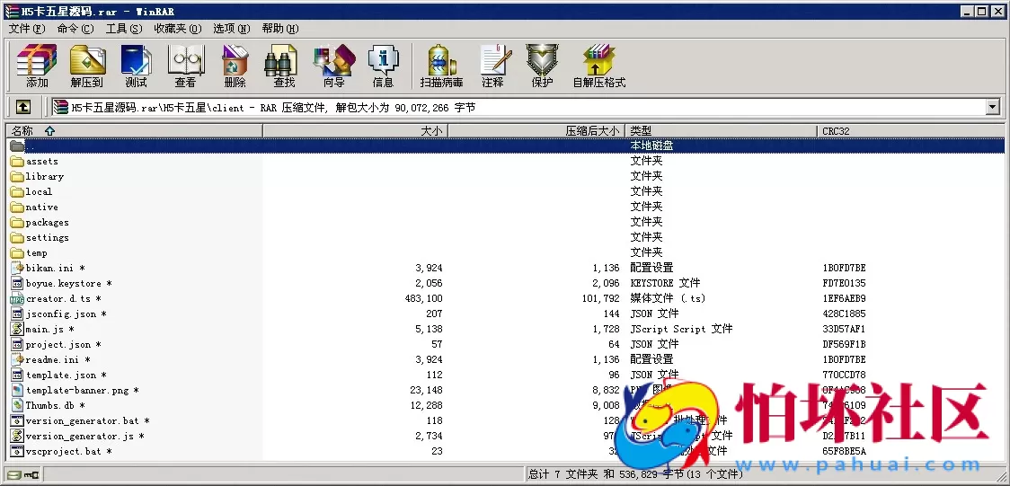The image size is (1010, 486).
Task: Click the status bar total summary text
Action: [635, 475]
